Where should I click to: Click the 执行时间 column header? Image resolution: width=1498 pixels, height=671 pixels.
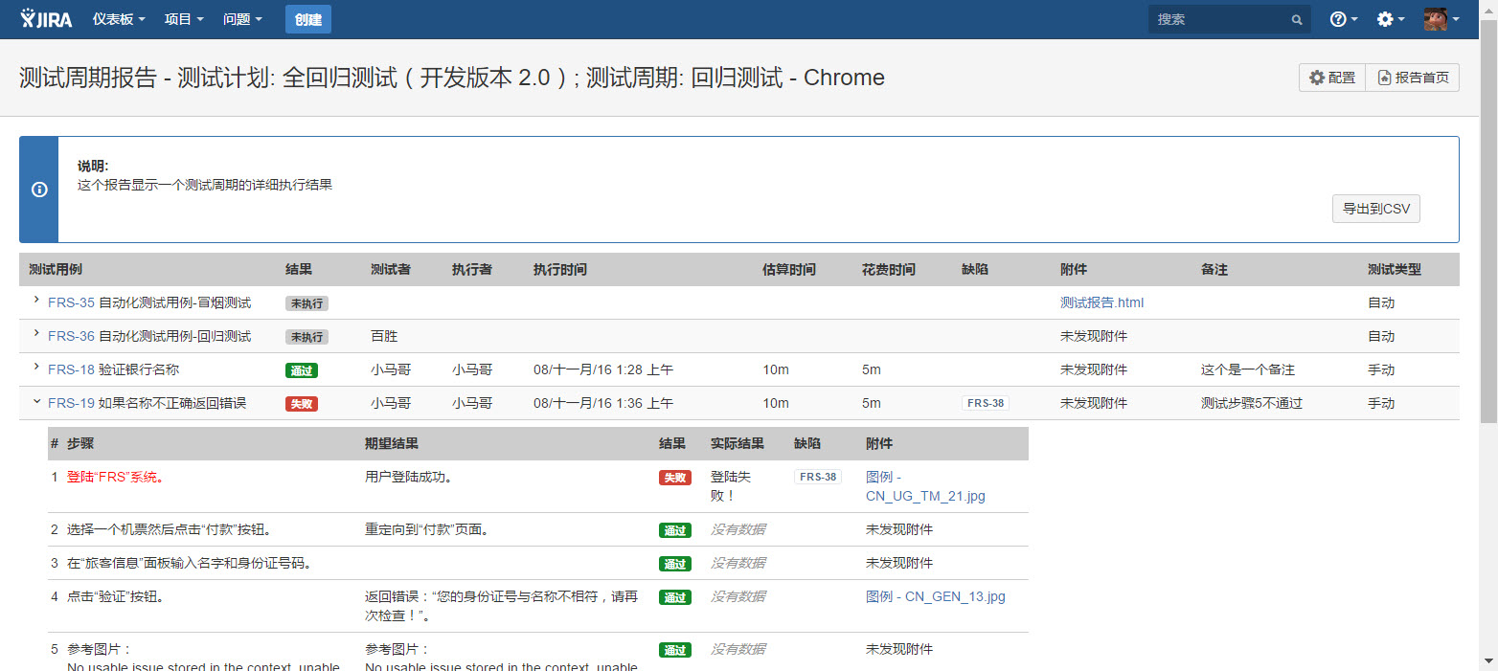click(560, 270)
